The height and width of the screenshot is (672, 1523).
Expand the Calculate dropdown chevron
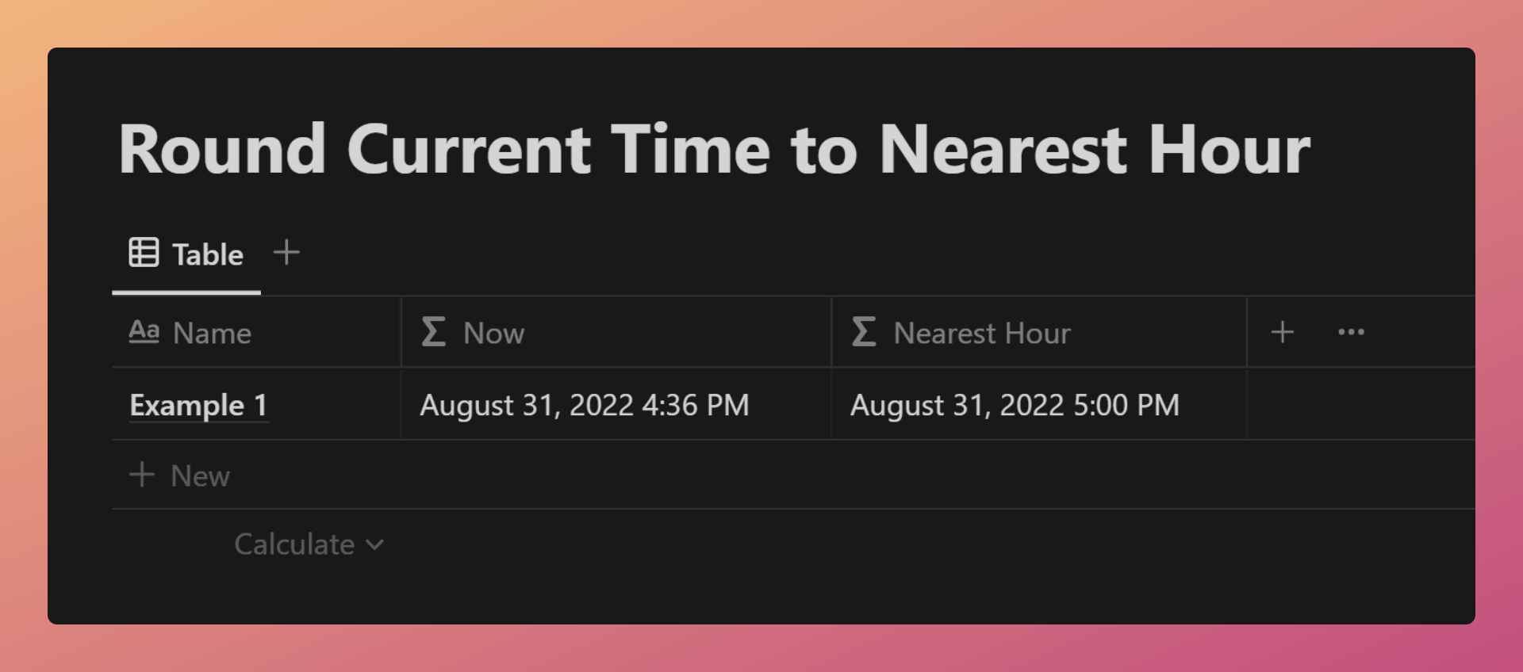coord(375,544)
